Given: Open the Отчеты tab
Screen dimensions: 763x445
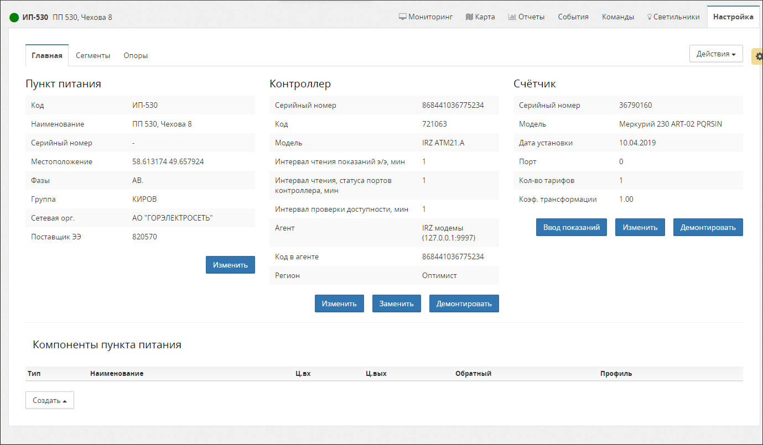Looking at the screenshot, I should 526,17.
